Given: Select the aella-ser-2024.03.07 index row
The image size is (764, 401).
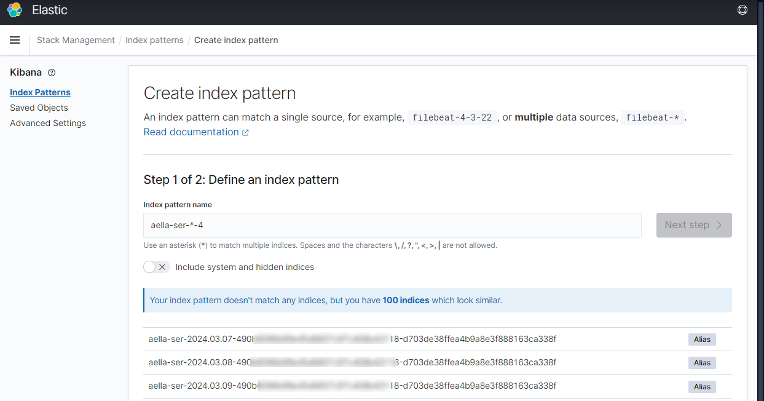Looking at the screenshot, I should tap(352, 339).
